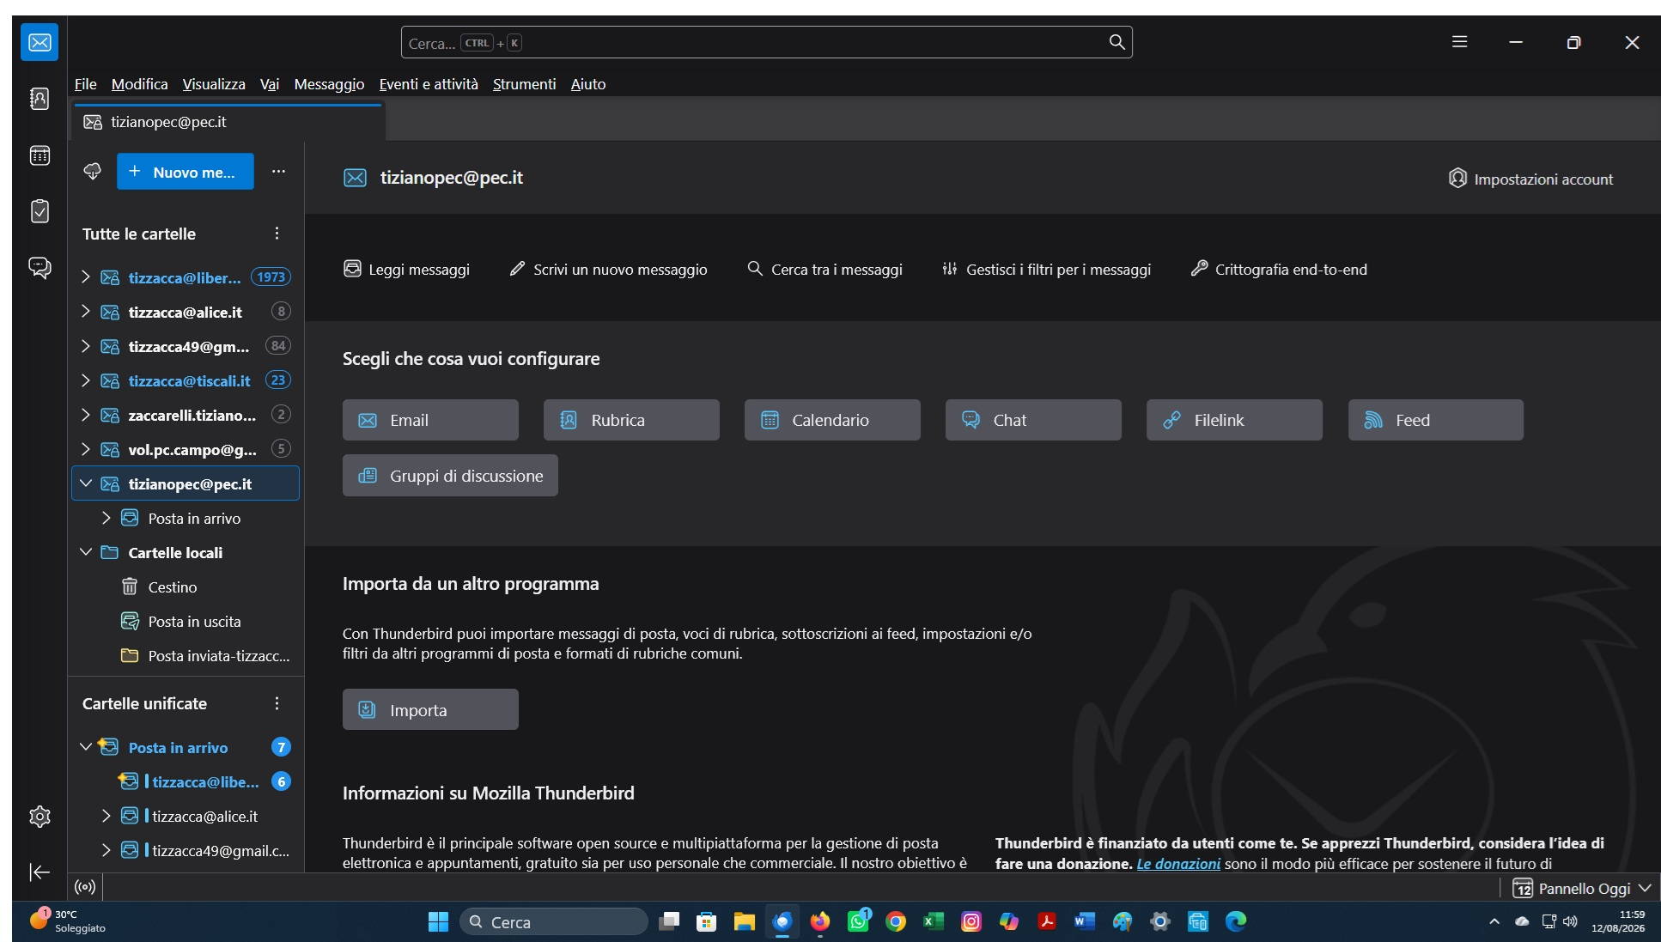Configure a new Email account button
The height and width of the screenshot is (942, 1661).
(x=430, y=420)
